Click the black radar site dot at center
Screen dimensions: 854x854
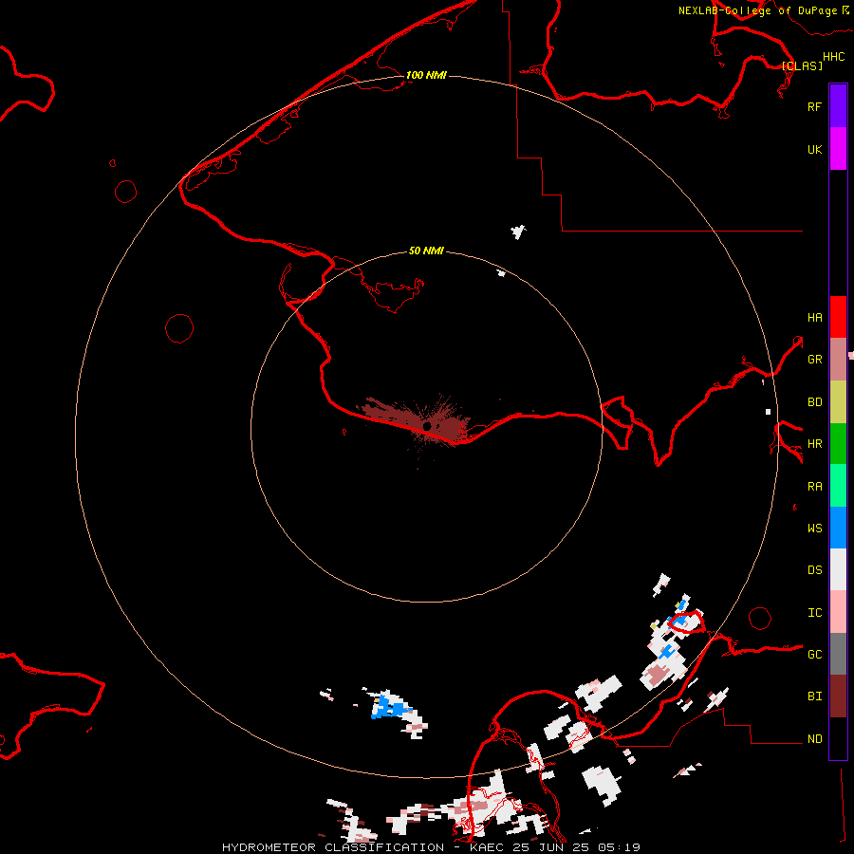428,425
